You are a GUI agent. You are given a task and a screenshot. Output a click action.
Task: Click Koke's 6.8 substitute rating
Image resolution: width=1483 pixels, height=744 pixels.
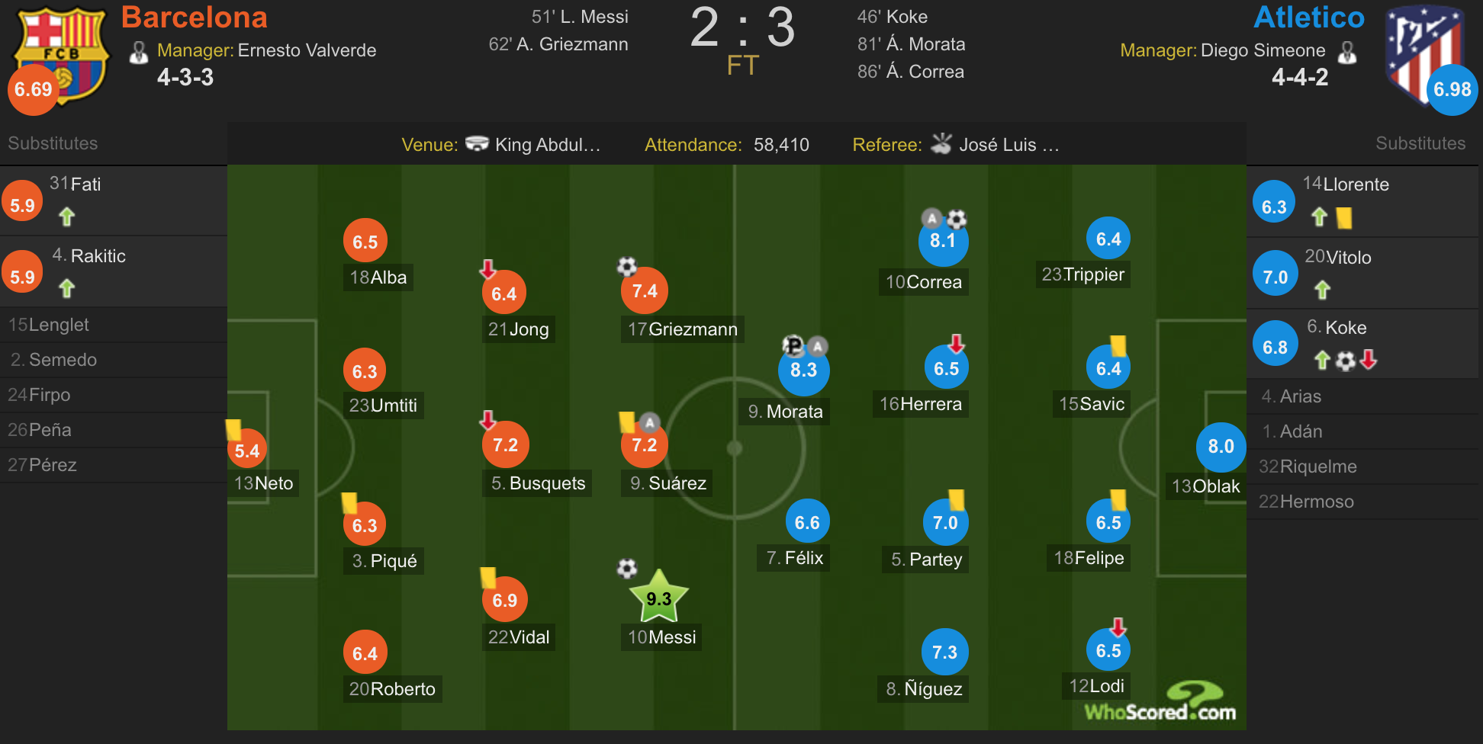(x=1275, y=347)
